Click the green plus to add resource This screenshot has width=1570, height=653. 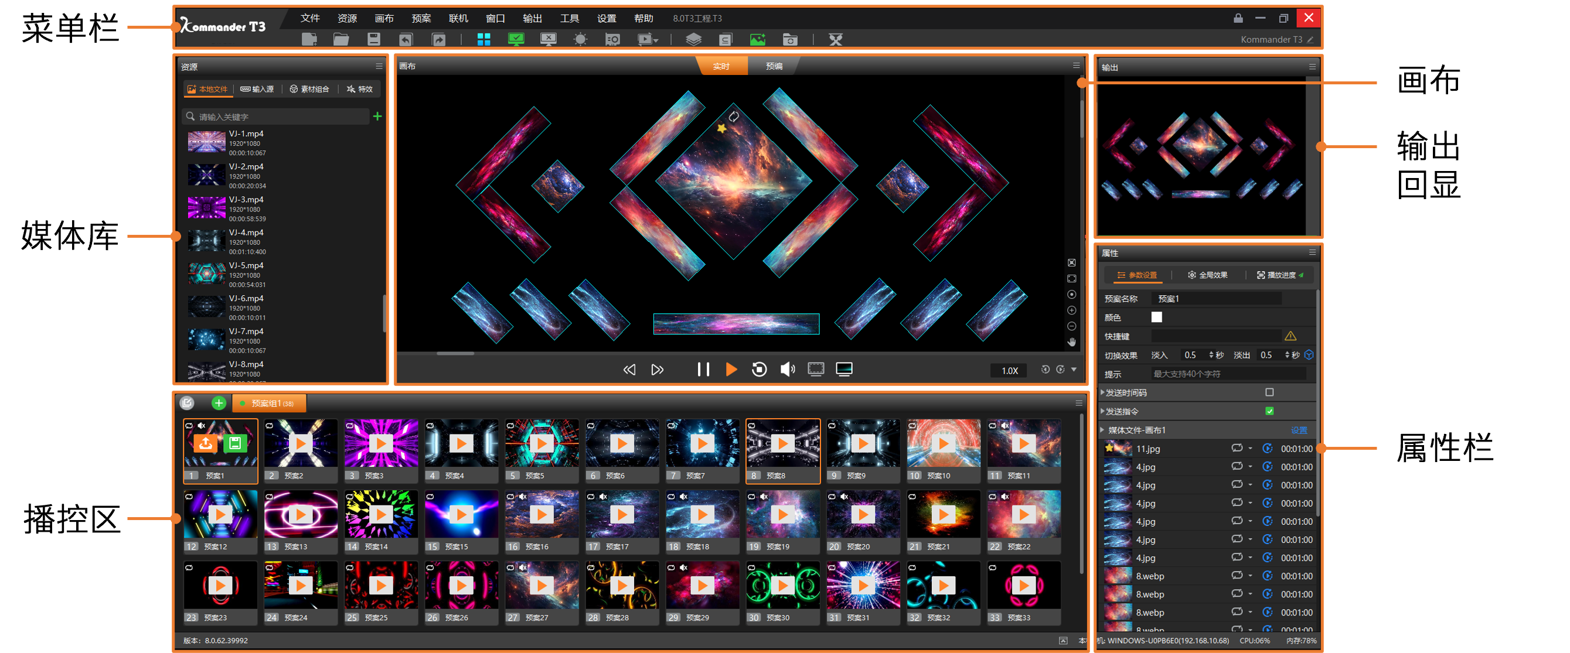tap(377, 117)
